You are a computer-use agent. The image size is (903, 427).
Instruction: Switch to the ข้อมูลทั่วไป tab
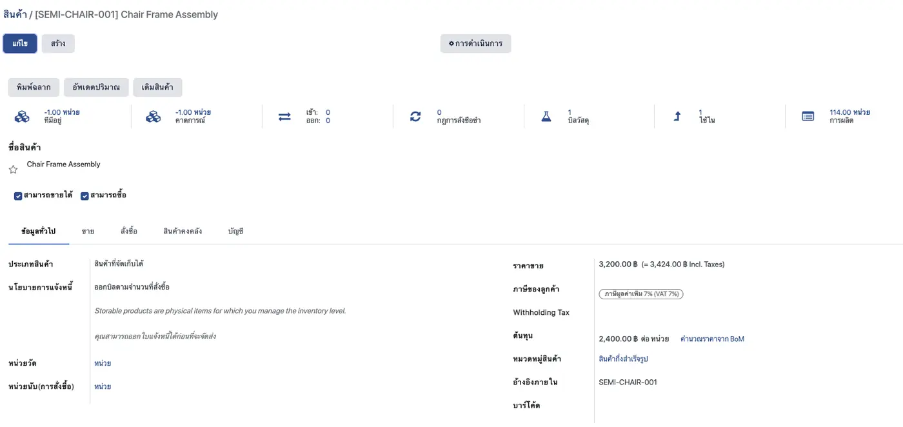tap(39, 231)
